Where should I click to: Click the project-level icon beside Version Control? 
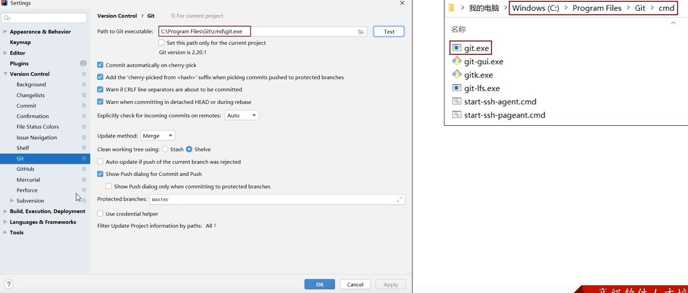click(84, 74)
